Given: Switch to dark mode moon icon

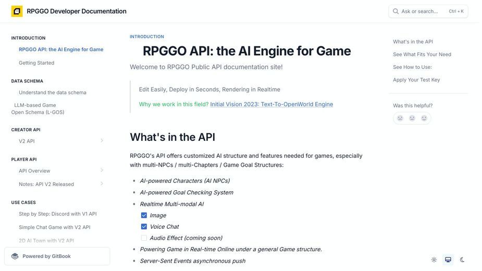Looking at the screenshot, I should point(462,260).
